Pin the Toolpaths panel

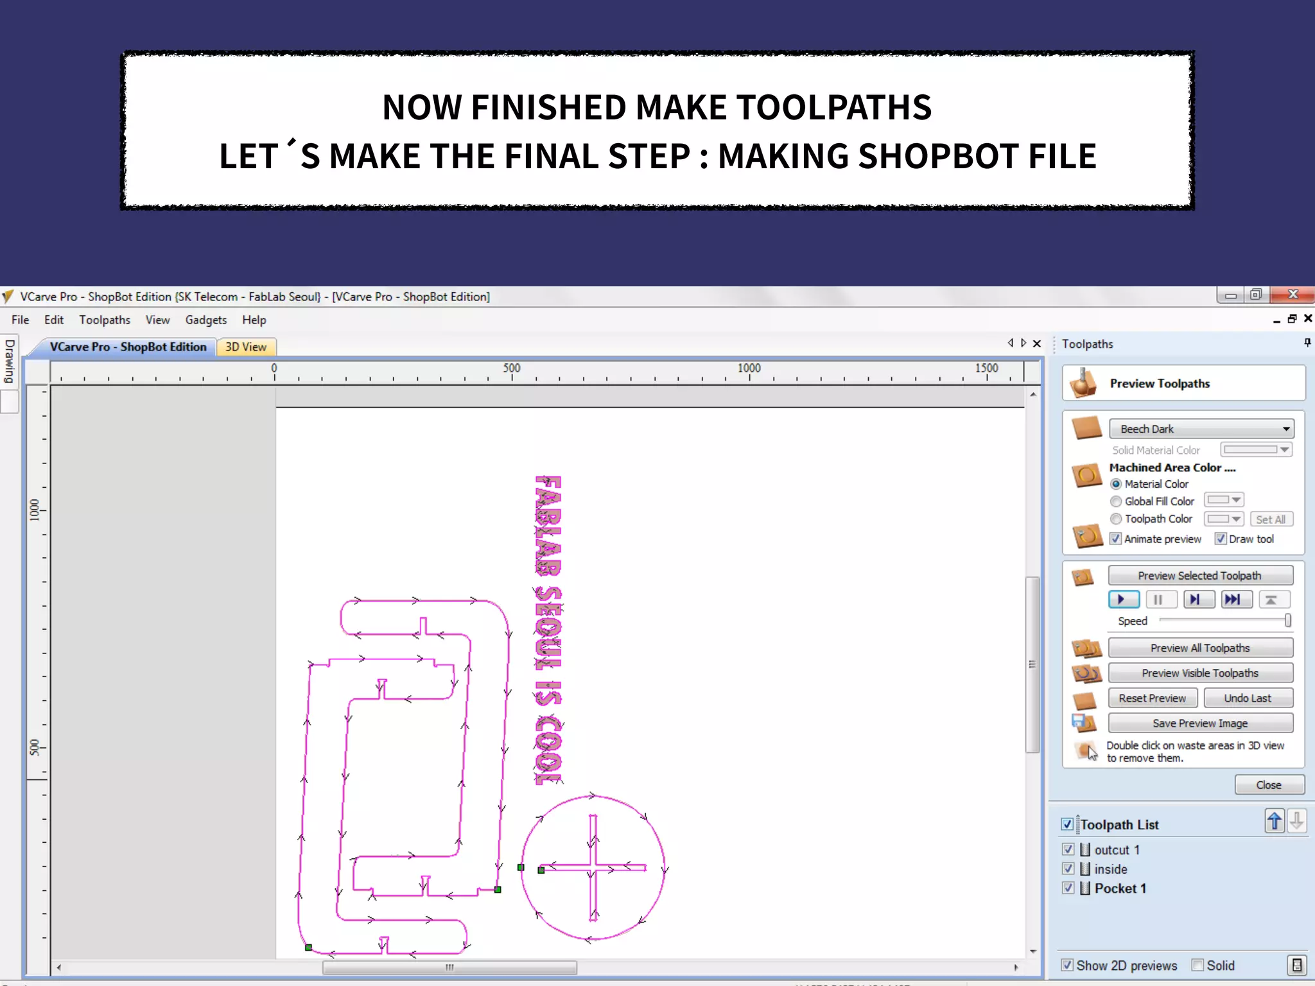1307,343
